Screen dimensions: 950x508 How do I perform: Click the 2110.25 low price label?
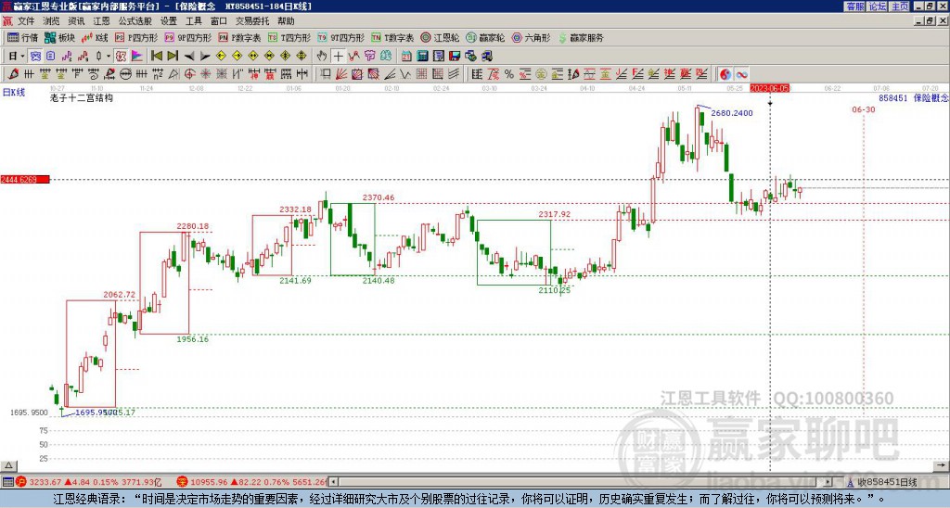[x=555, y=291]
